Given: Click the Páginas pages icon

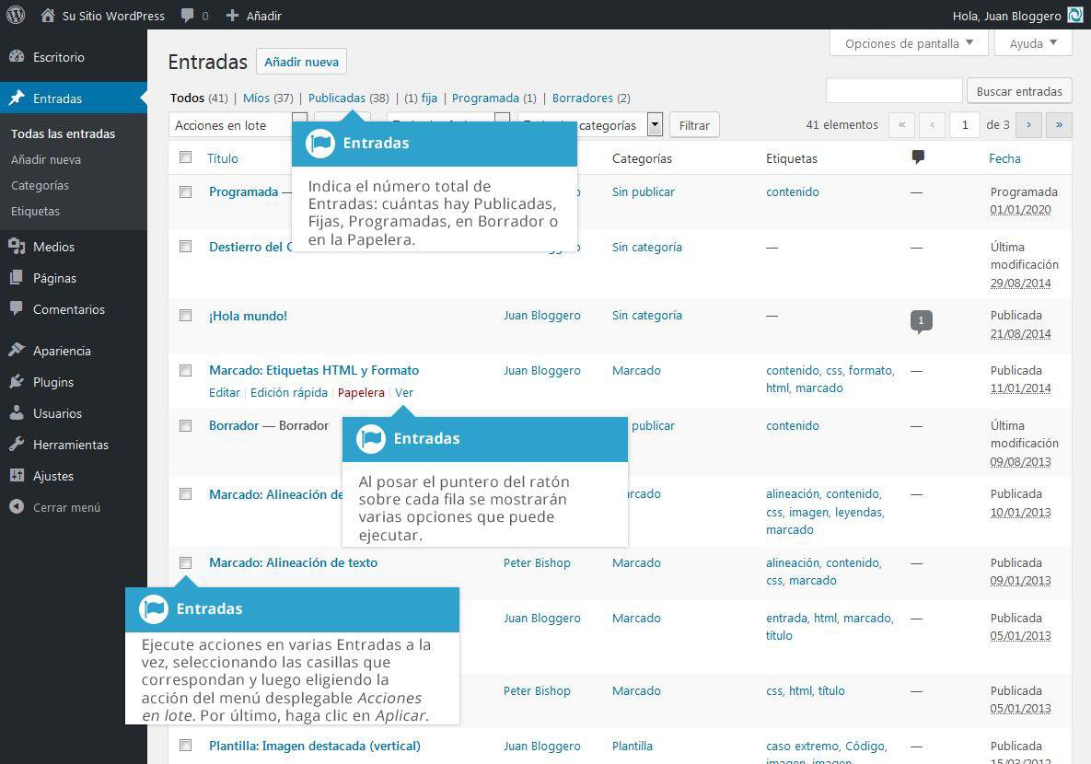Looking at the screenshot, I should (17, 278).
